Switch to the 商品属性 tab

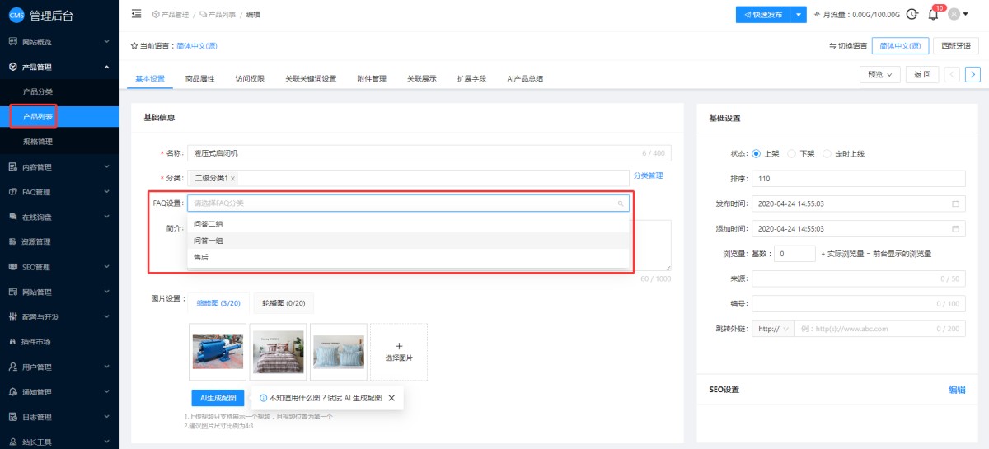pos(199,79)
